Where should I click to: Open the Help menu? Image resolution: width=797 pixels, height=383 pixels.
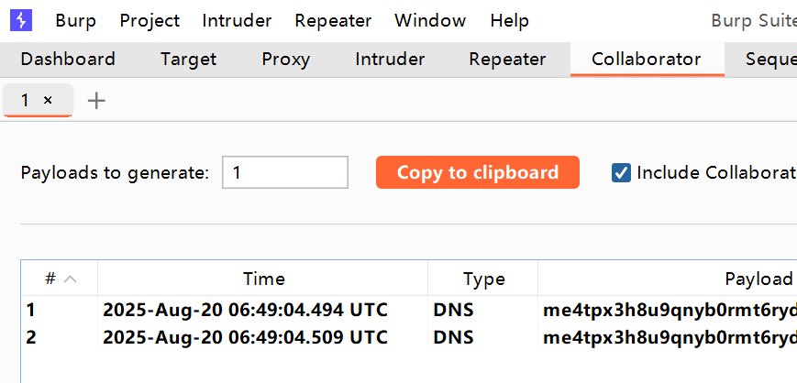coord(509,21)
